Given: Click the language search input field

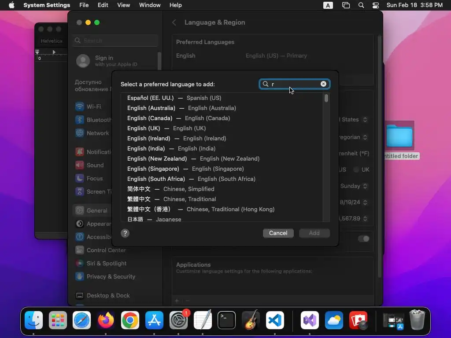Looking at the screenshot, I should [295, 84].
